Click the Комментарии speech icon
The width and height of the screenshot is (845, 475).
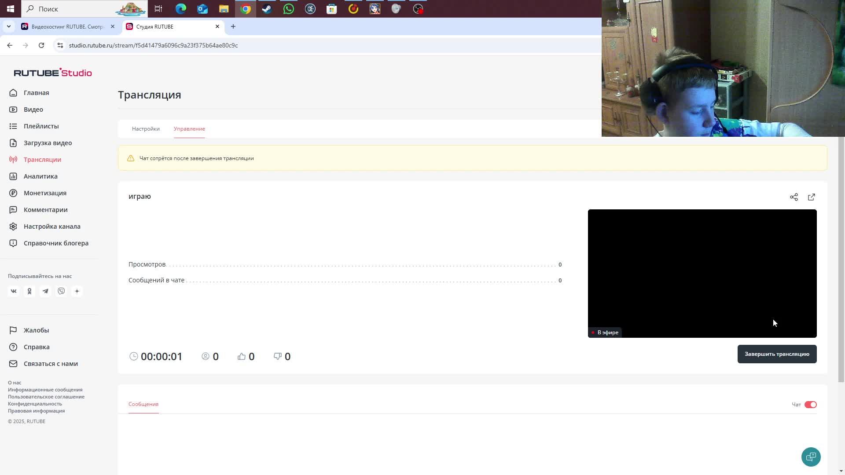point(13,210)
